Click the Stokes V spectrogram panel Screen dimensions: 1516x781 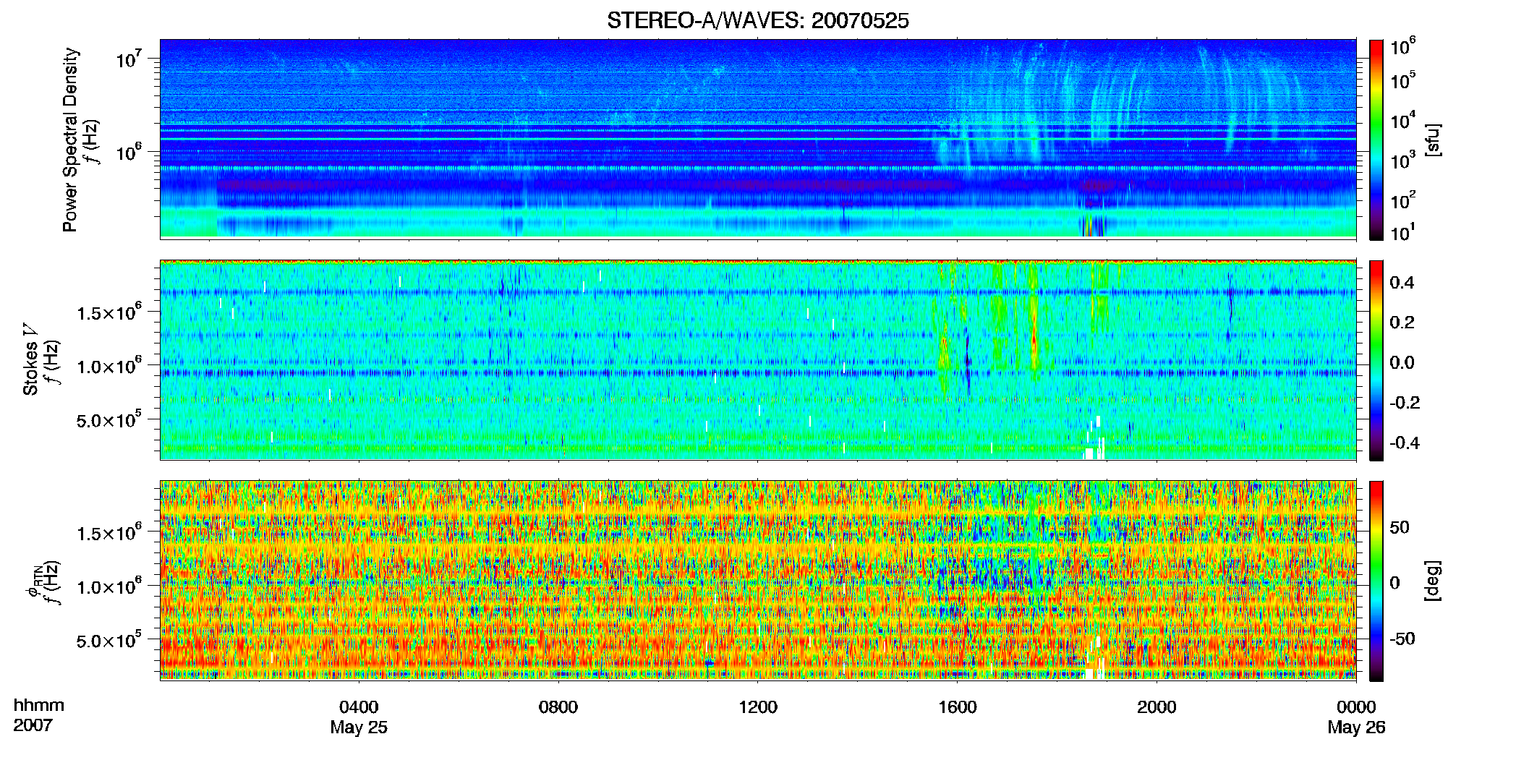pos(758,360)
